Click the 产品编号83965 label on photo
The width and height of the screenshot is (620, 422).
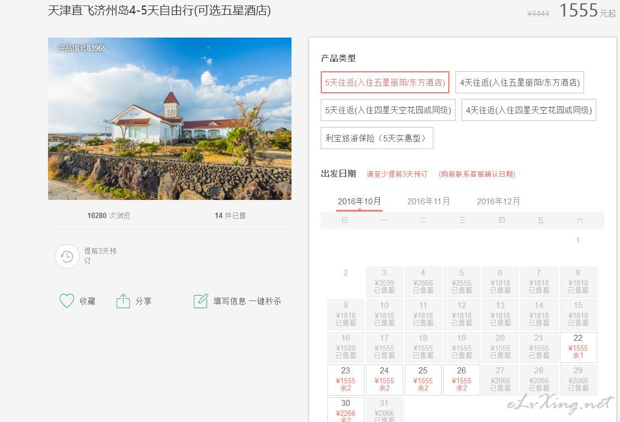pyautogui.click(x=82, y=48)
